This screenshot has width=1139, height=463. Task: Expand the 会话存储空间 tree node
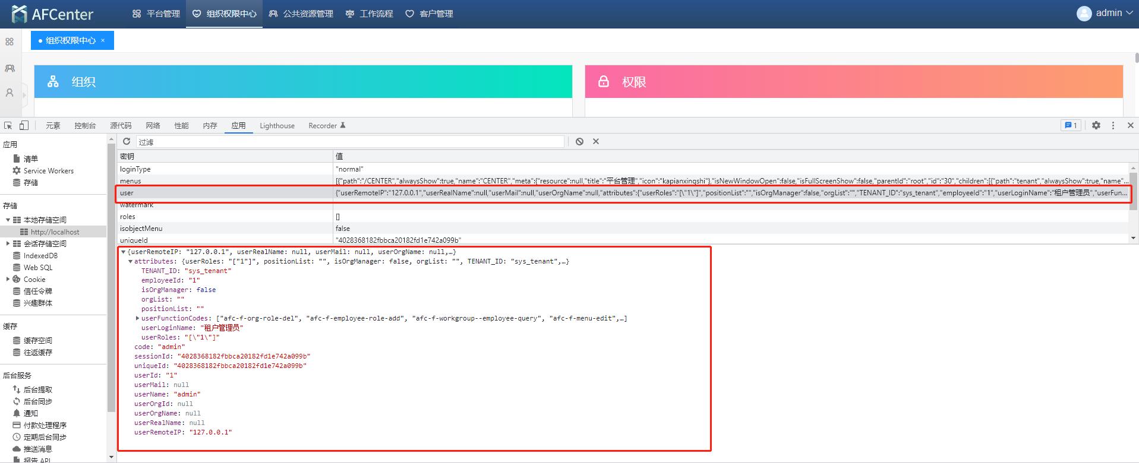click(8, 243)
